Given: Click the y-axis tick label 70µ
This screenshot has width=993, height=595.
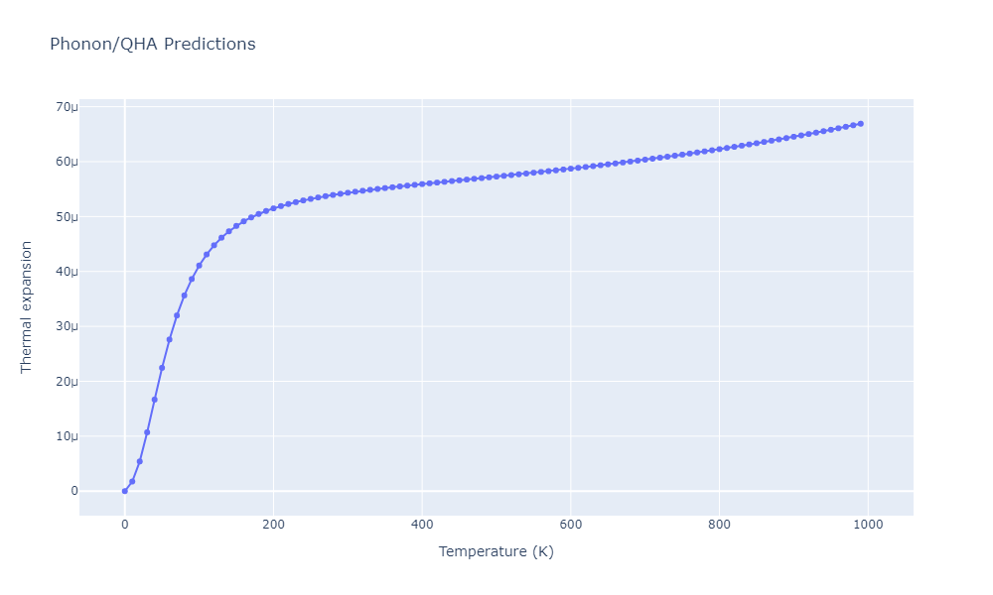Looking at the screenshot, I should [67, 107].
